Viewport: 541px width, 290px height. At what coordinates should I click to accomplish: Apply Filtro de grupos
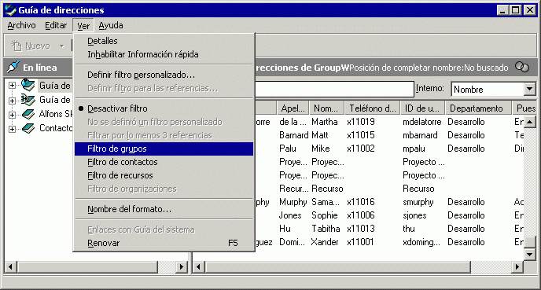(x=164, y=149)
